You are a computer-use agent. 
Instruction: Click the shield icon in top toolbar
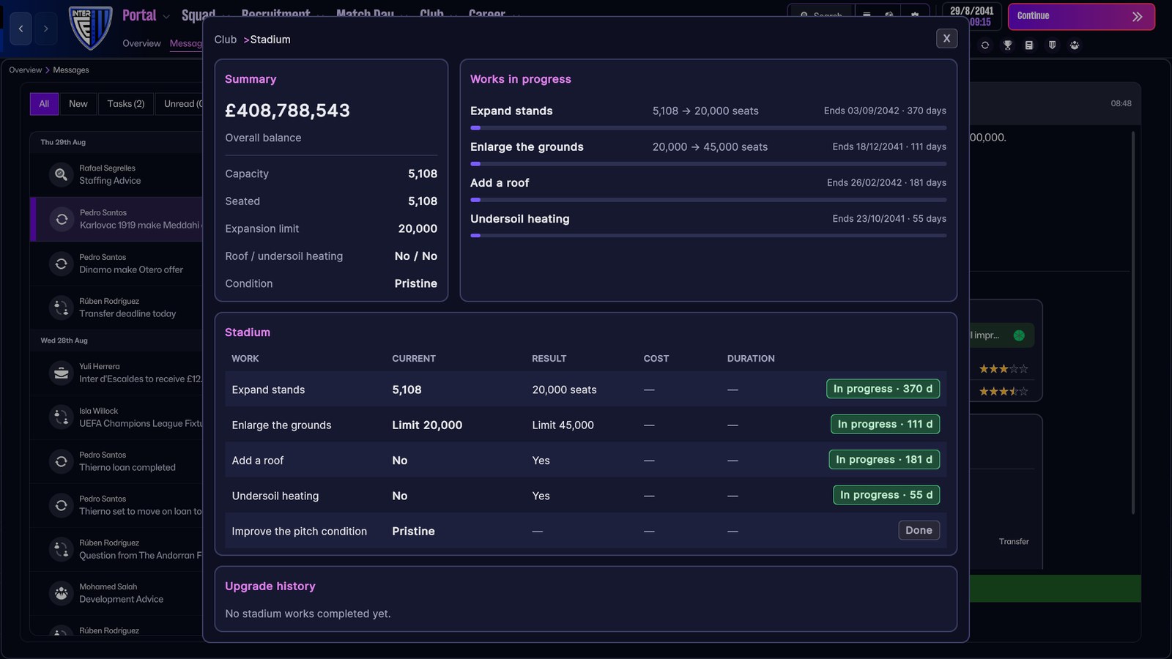click(1052, 45)
